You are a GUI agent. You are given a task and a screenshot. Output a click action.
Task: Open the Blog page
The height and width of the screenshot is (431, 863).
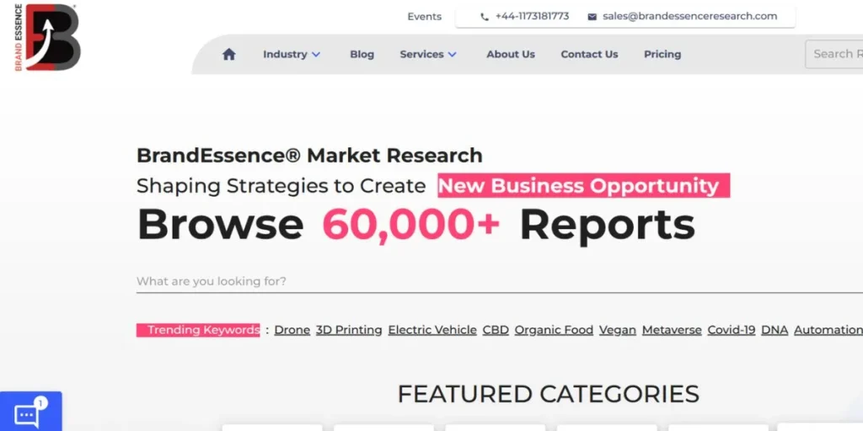(x=362, y=55)
